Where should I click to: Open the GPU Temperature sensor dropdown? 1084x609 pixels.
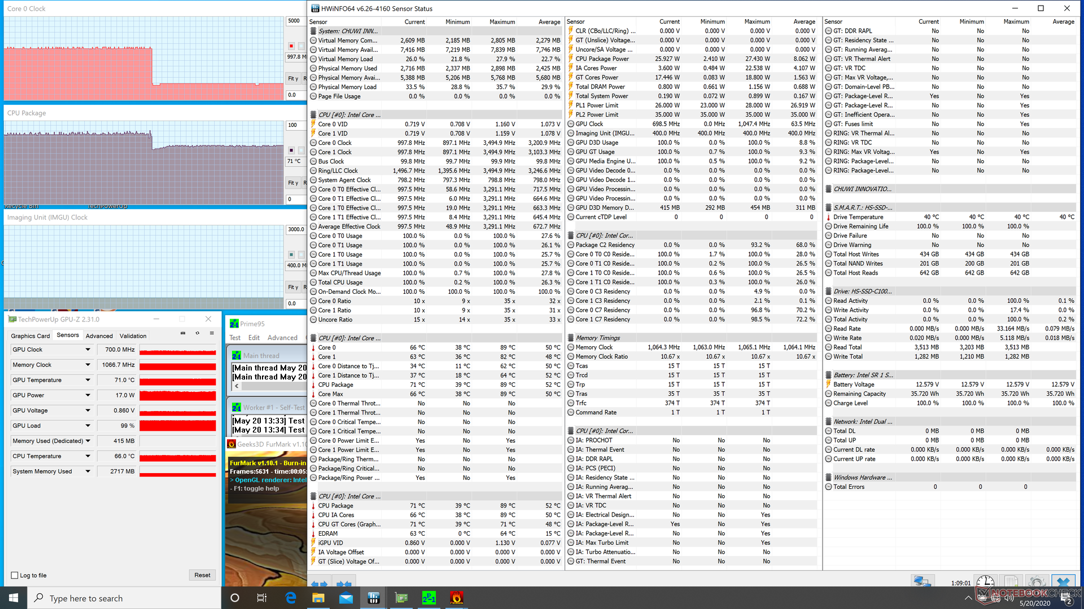[x=88, y=380]
